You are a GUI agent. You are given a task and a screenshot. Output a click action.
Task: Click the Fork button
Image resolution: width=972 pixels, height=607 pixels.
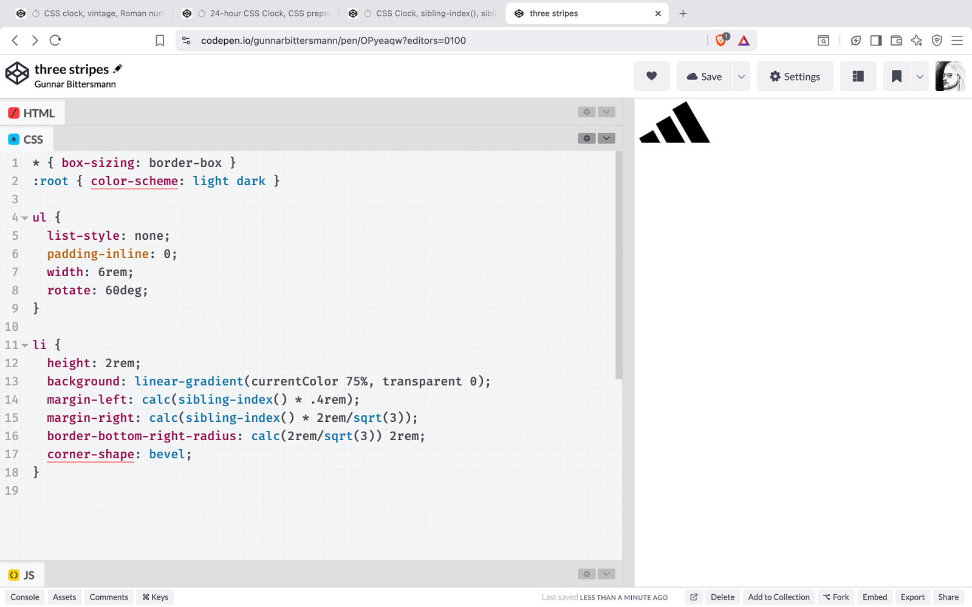click(x=836, y=597)
